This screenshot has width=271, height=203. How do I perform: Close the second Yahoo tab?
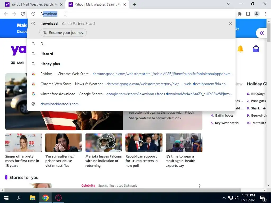(125, 4)
